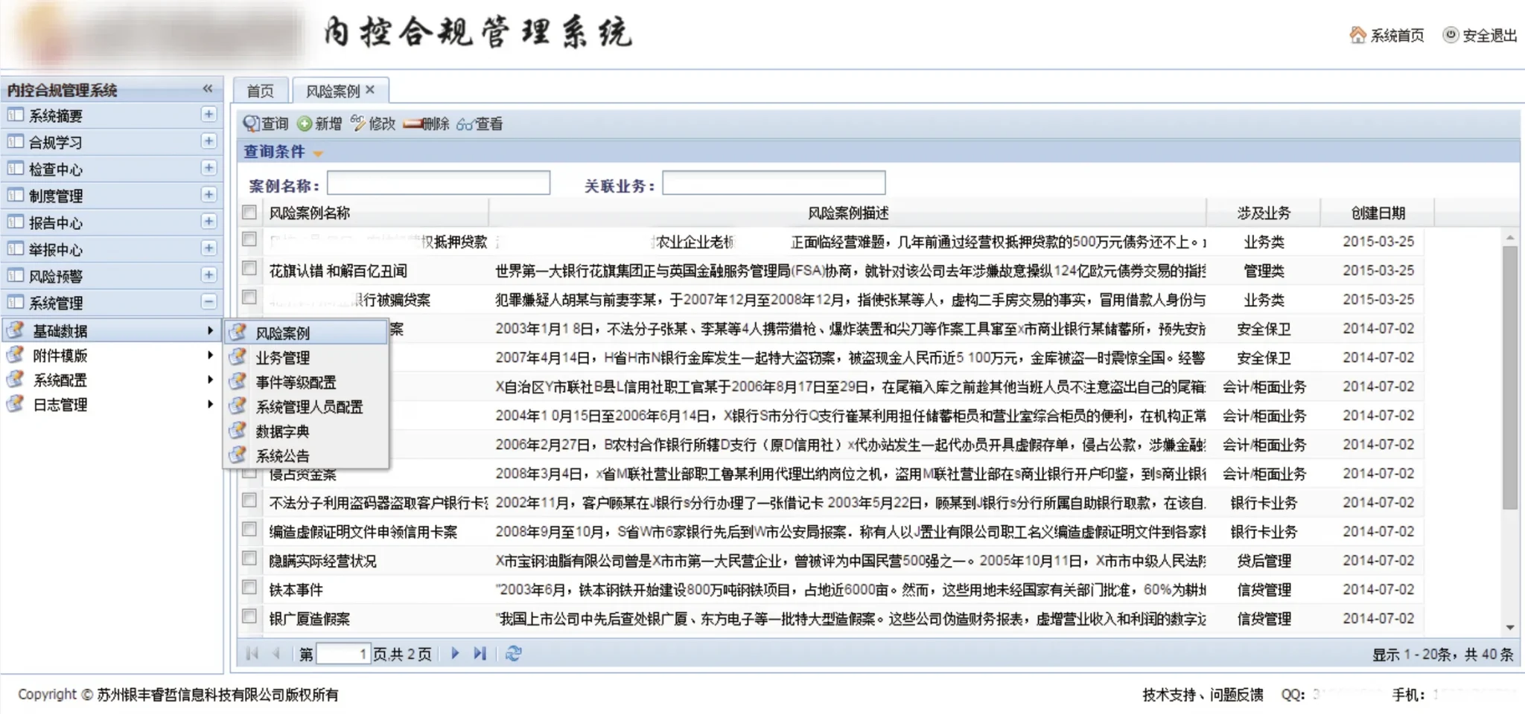1525x714 pixels.
Task: Jump to last page arrow
Action: click(480, 654)
